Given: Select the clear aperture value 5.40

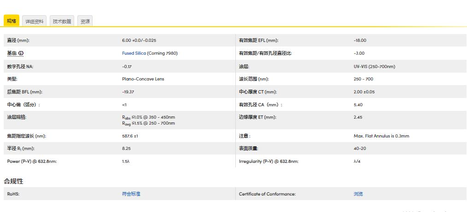Looking at the screenshot, I should click(358, 105).
